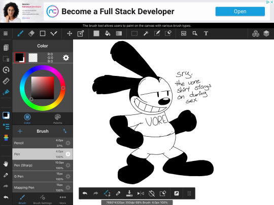Screen dimensions: 274x205
Task: Select the polyline dot tool
Action: (x=54, y=33)
